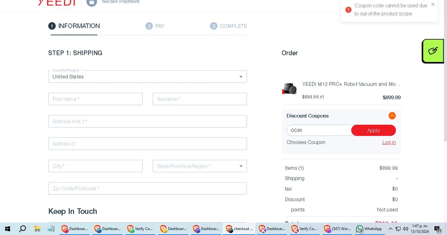Image resolution: width=447 pixels, height=235 pixels.
Task: Select the Information step tab
Action: click(74, 26)
